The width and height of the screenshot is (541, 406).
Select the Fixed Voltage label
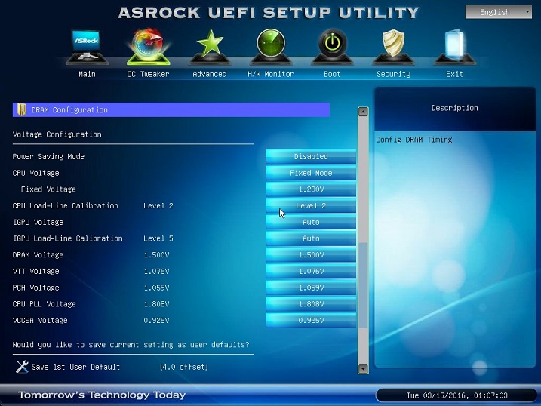[x=48, y=189]
